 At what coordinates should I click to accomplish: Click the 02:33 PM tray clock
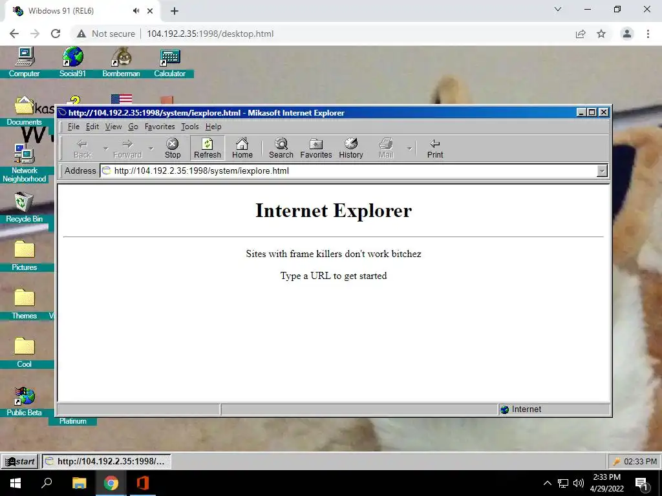tap(640, 461)
